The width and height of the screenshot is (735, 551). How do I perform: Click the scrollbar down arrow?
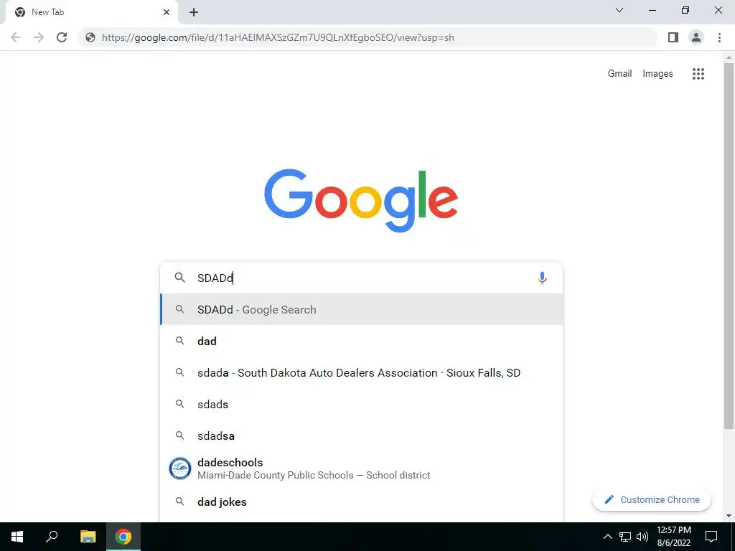729,516
